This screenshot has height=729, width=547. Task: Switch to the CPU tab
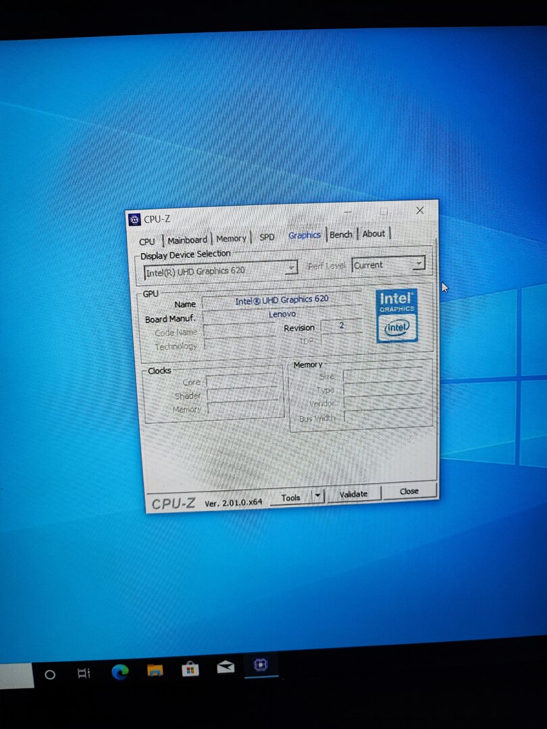click(x=147, y=242)
